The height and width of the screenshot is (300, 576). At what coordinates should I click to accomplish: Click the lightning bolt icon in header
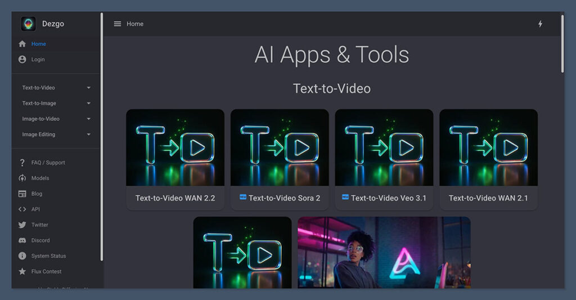click(x=541, y=24)
